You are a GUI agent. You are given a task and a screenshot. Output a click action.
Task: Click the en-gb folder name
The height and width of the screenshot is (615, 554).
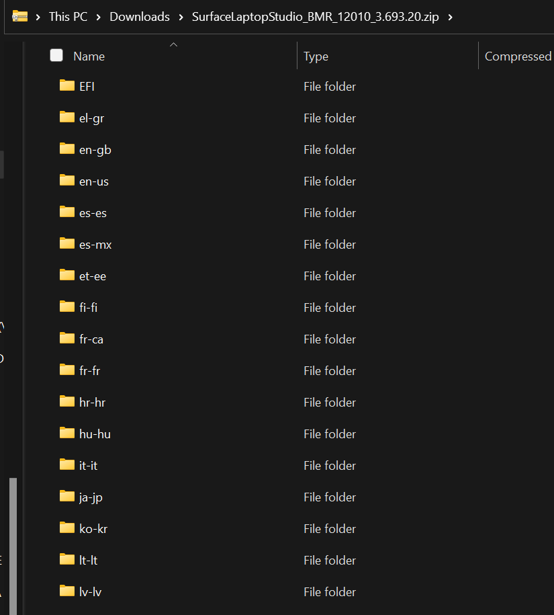coord(95,150)
